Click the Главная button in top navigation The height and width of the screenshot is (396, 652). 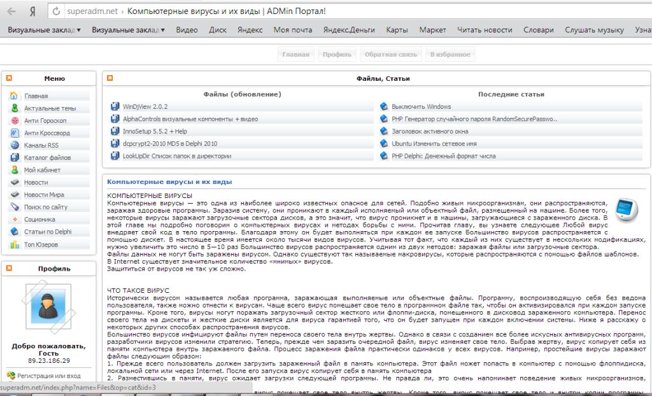click(x=295, y=55)
